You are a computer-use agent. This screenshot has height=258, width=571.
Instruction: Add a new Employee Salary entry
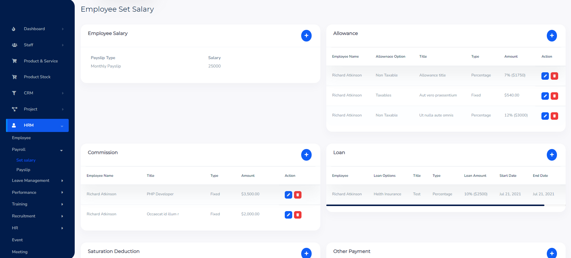[x=306, y=36]
